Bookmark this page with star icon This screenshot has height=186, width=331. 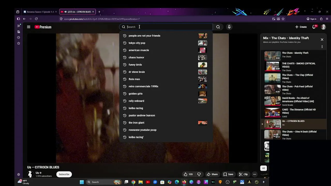283,19
